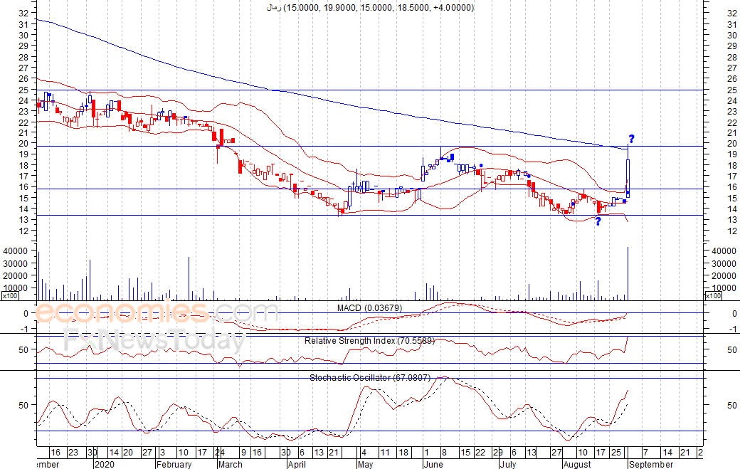Click the Stochastic Oscillator title
This screenshot has width=740, height=469.
tap(369, 377)
